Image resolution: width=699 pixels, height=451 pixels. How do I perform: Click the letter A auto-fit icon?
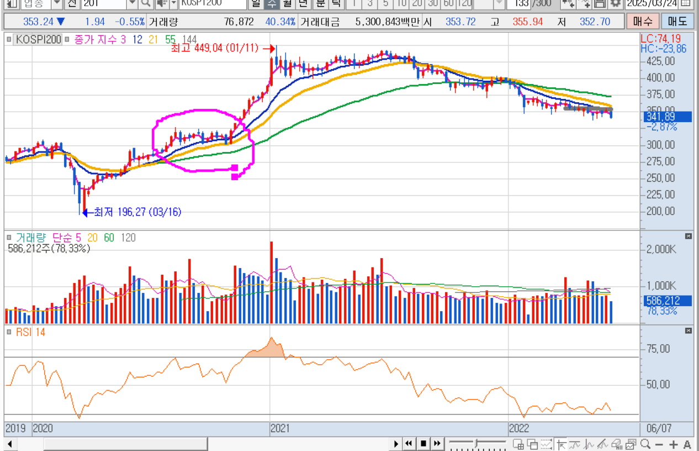tap(687, 444)
